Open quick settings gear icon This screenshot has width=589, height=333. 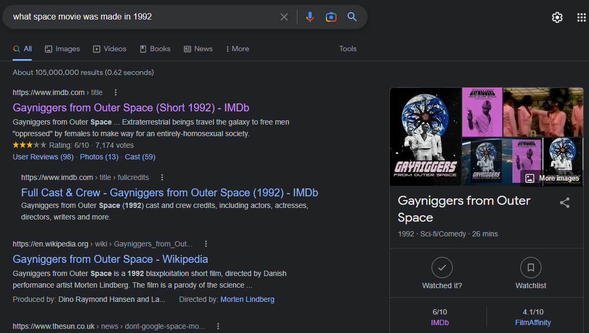[557, 17]
